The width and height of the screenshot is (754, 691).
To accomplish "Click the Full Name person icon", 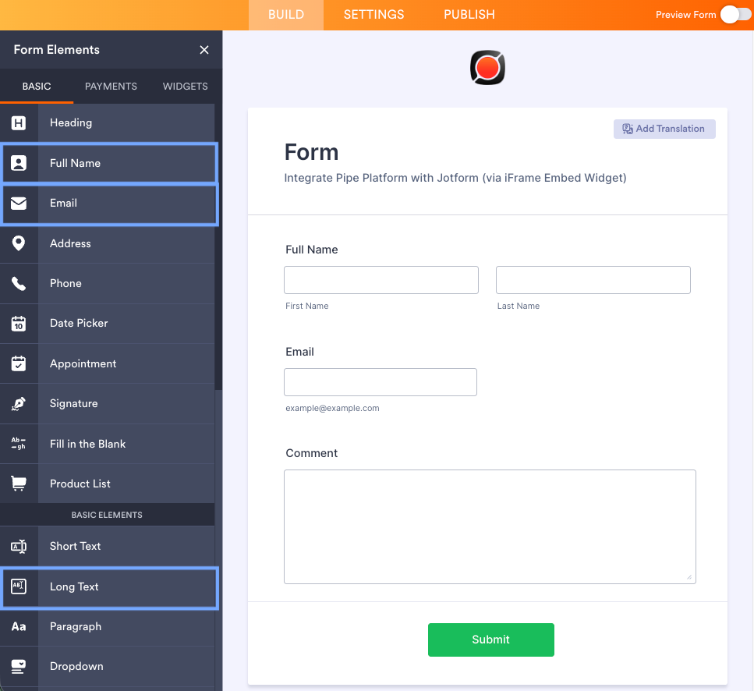I will pos(18,163).
